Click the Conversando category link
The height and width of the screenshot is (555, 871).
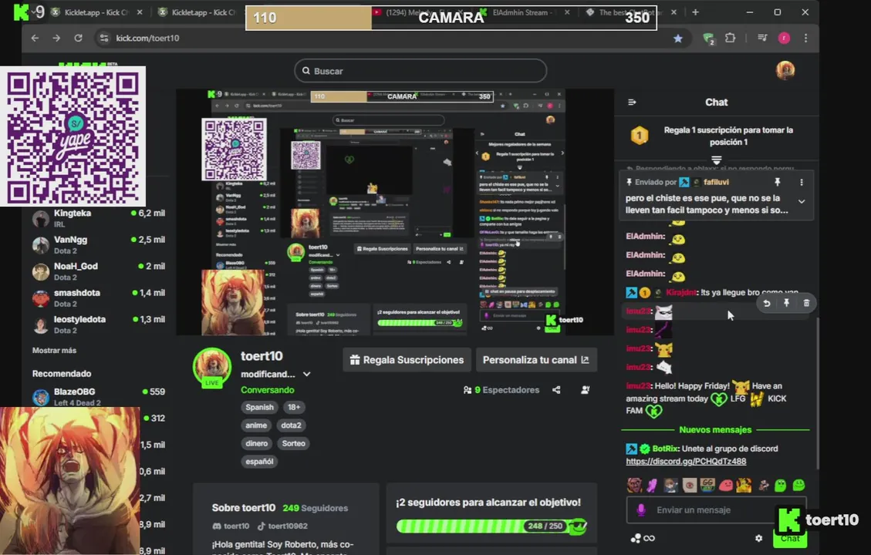pyautogui.click(x=267, y=390)
